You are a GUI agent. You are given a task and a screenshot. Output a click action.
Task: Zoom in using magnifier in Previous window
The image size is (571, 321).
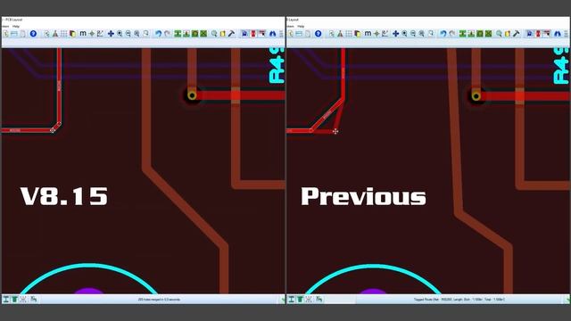point(404,34)
